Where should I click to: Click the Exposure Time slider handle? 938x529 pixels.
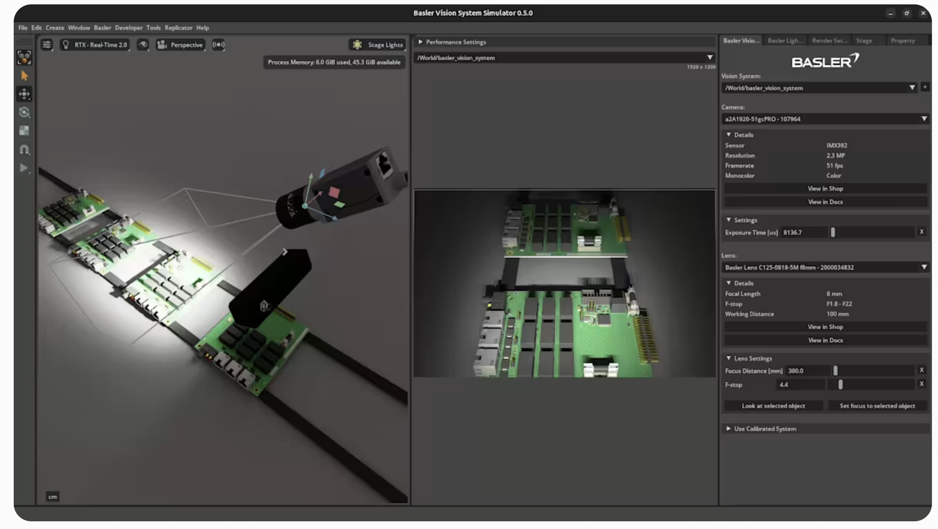click(x=833, y=232)
